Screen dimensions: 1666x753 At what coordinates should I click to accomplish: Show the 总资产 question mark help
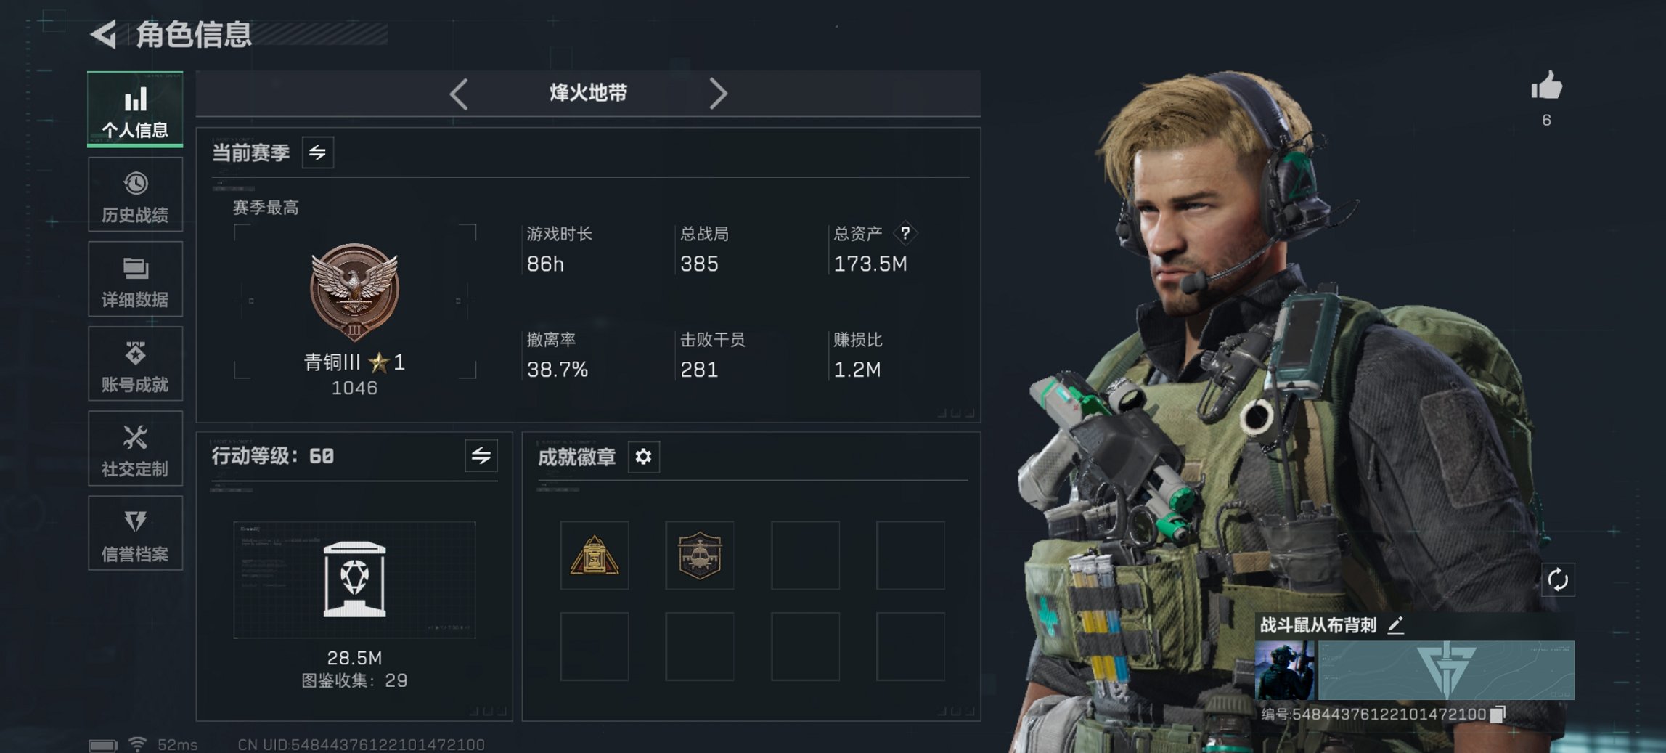point(905,233)
